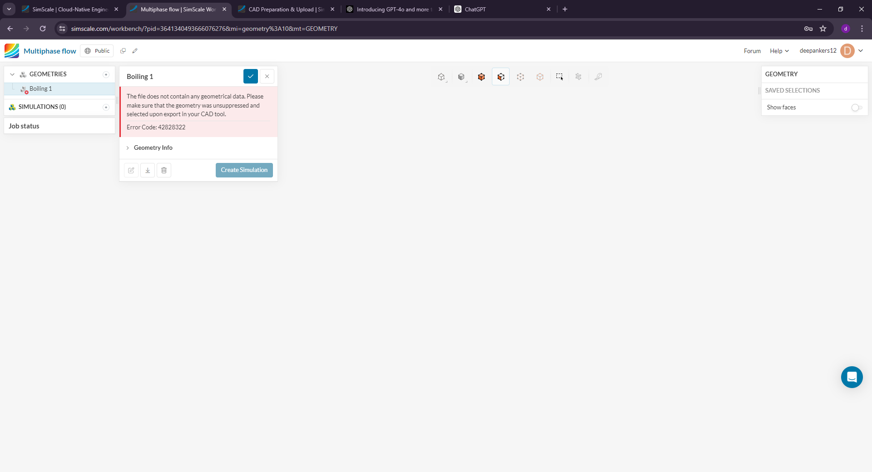Collapse the GEOMETRIES tree
The image size is (872, 472).
[x=12, y=74]
